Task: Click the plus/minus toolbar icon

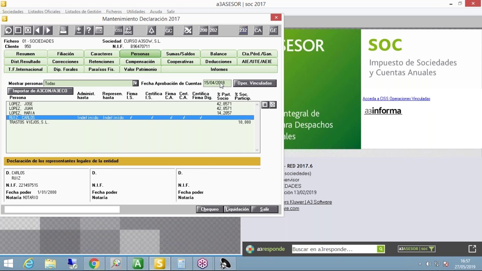Action: (79, 30)
